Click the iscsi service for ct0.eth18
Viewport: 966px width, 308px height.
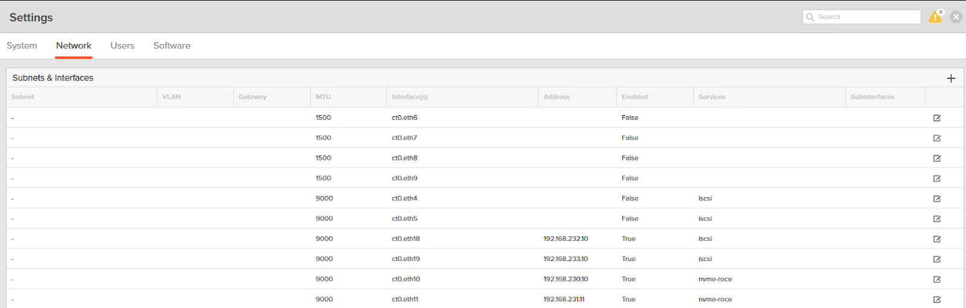click(x=705, y=239)
